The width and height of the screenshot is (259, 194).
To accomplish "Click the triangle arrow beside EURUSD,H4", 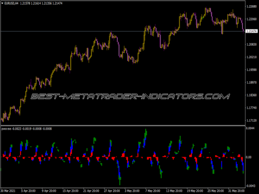I will [x=3, y=3].
